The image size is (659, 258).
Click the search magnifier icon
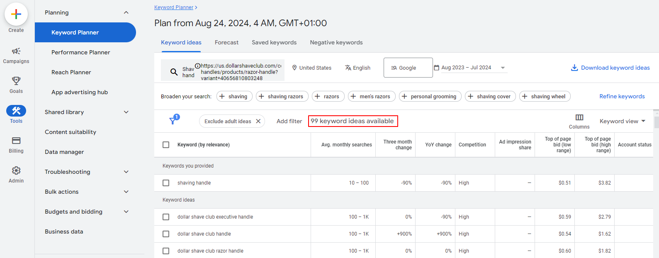coord(174,72)
